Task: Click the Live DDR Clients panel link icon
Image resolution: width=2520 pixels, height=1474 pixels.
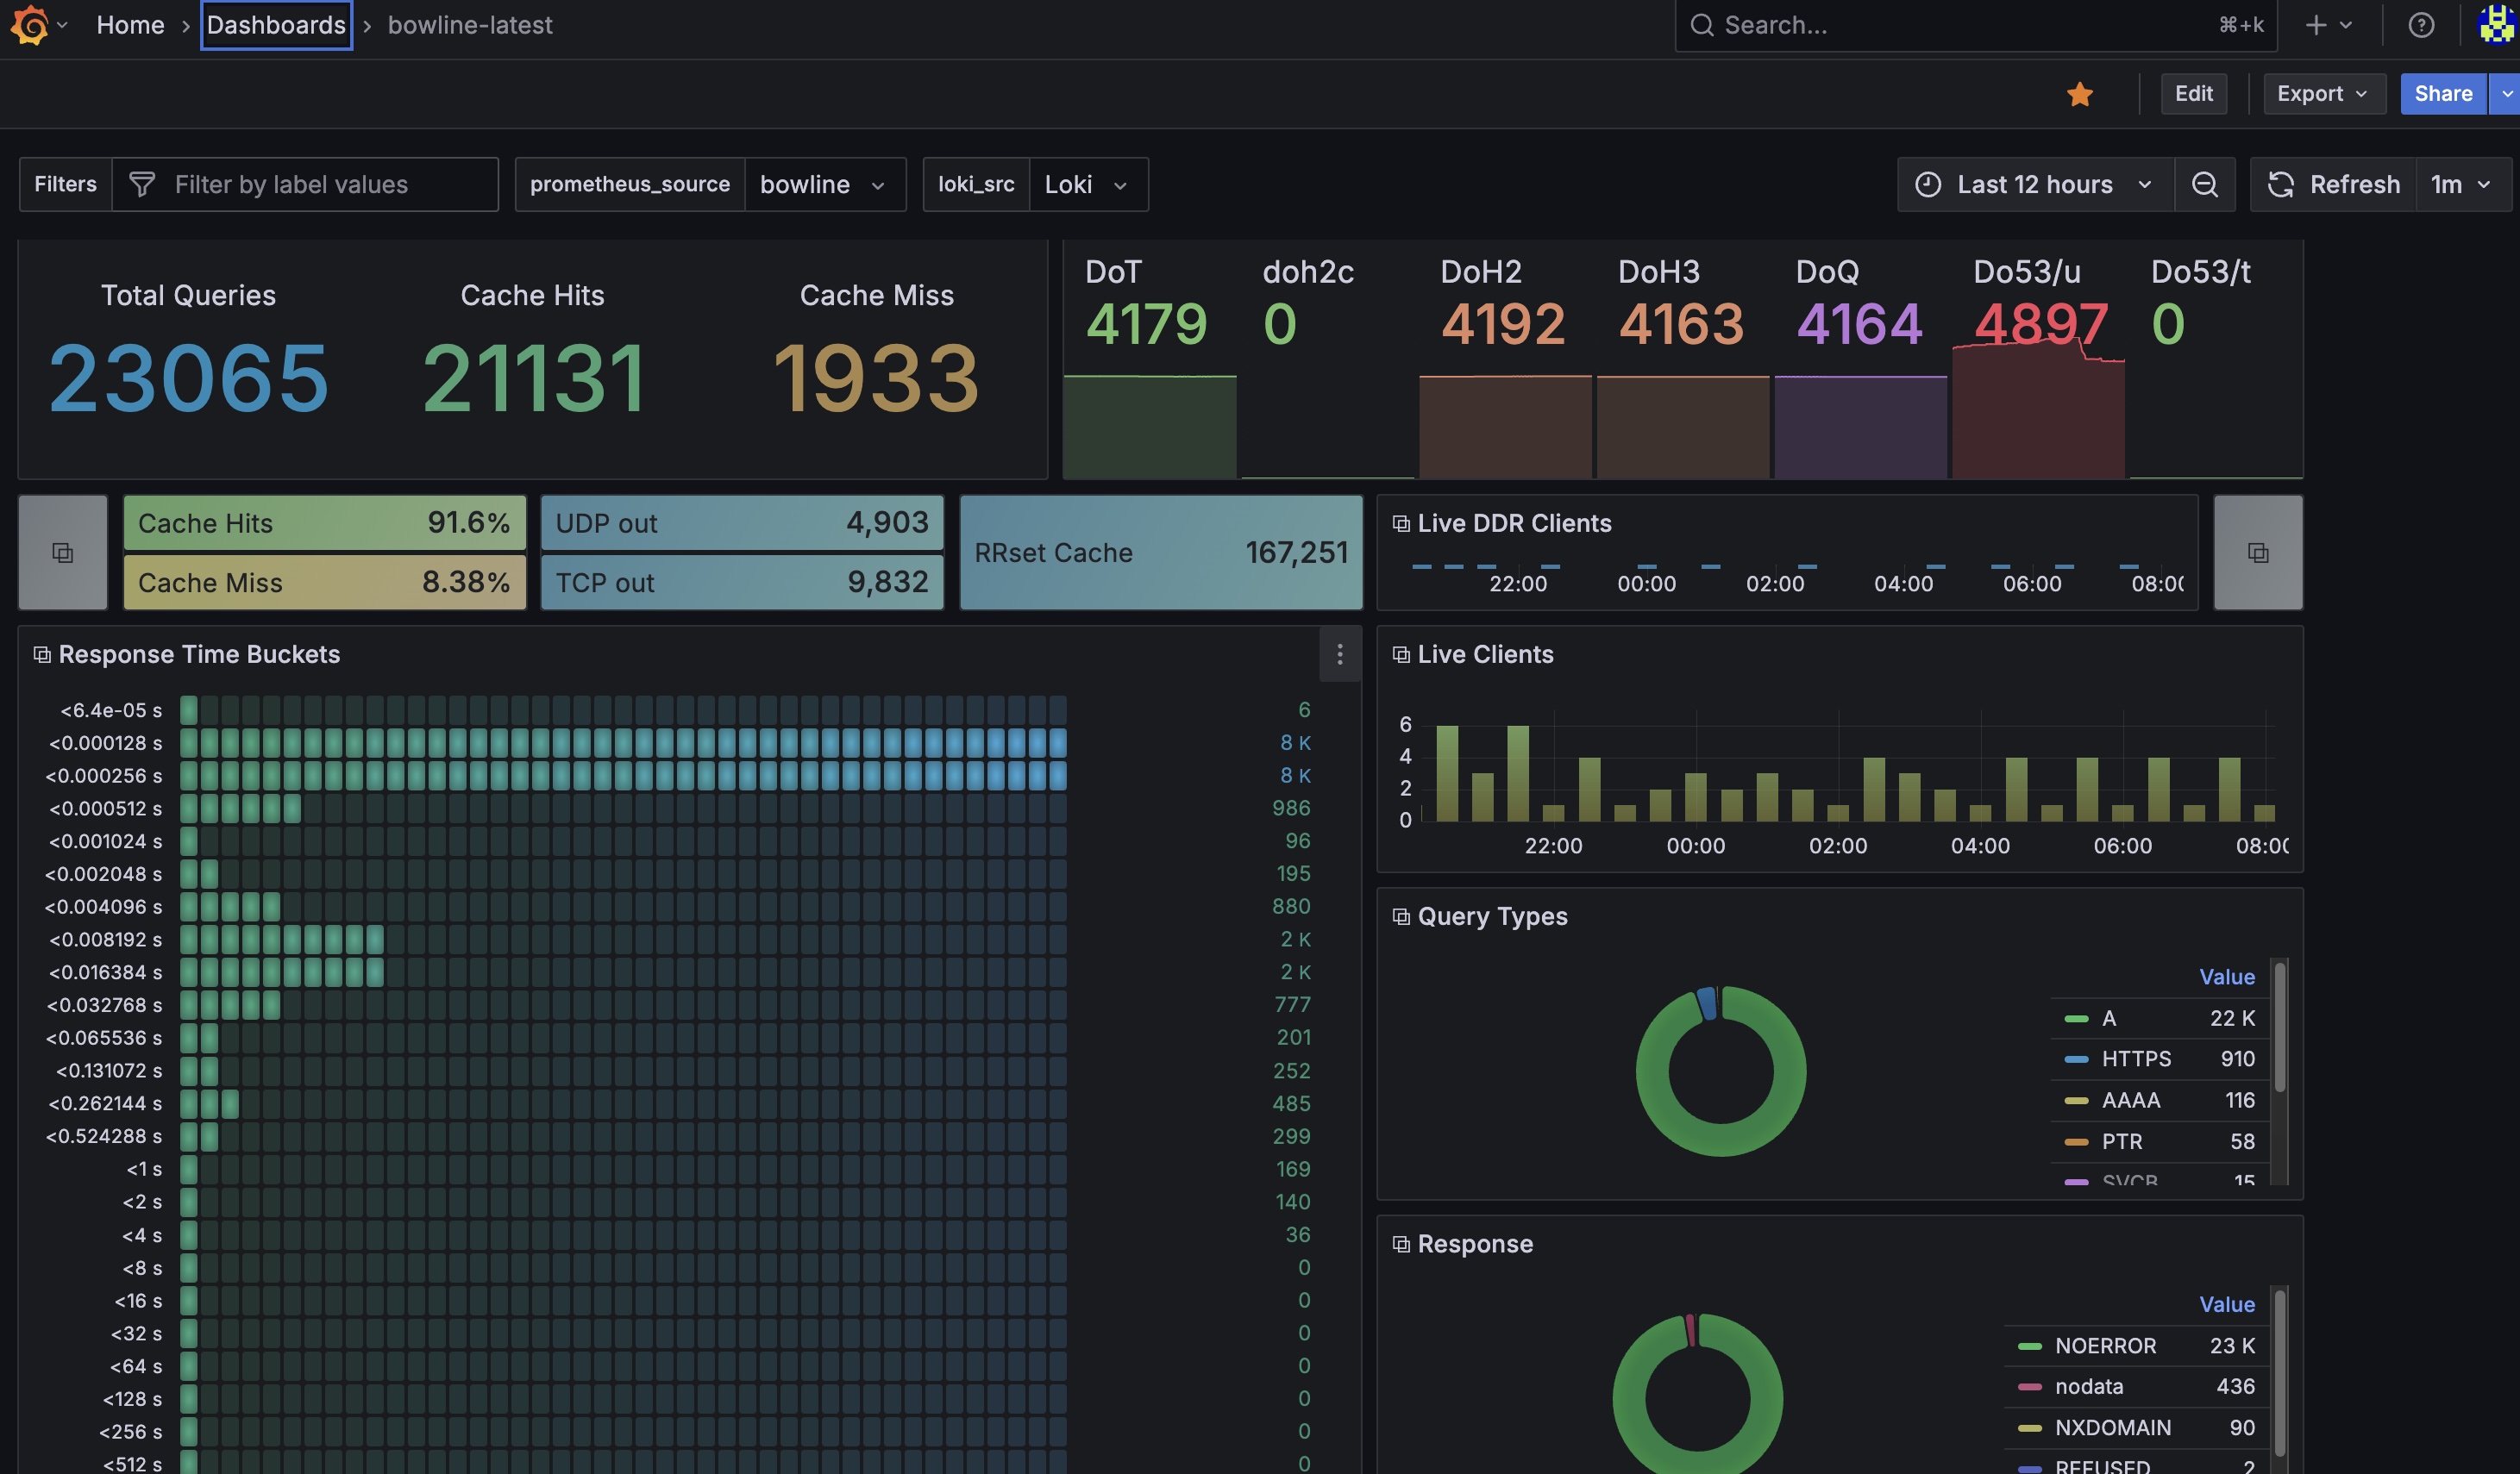Action: tap(1401, 523)
